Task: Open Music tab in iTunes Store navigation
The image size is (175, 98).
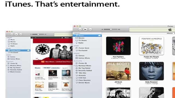Action: (67, 38)
